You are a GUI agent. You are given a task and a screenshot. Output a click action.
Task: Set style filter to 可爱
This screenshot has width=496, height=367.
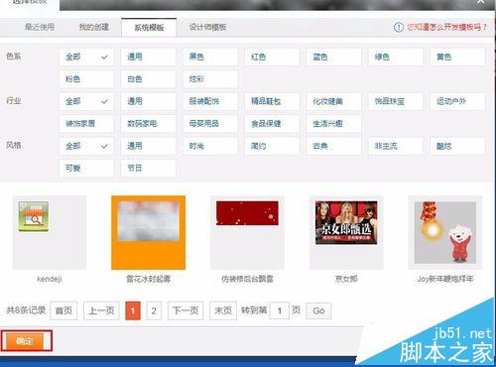tap(86, 169)
